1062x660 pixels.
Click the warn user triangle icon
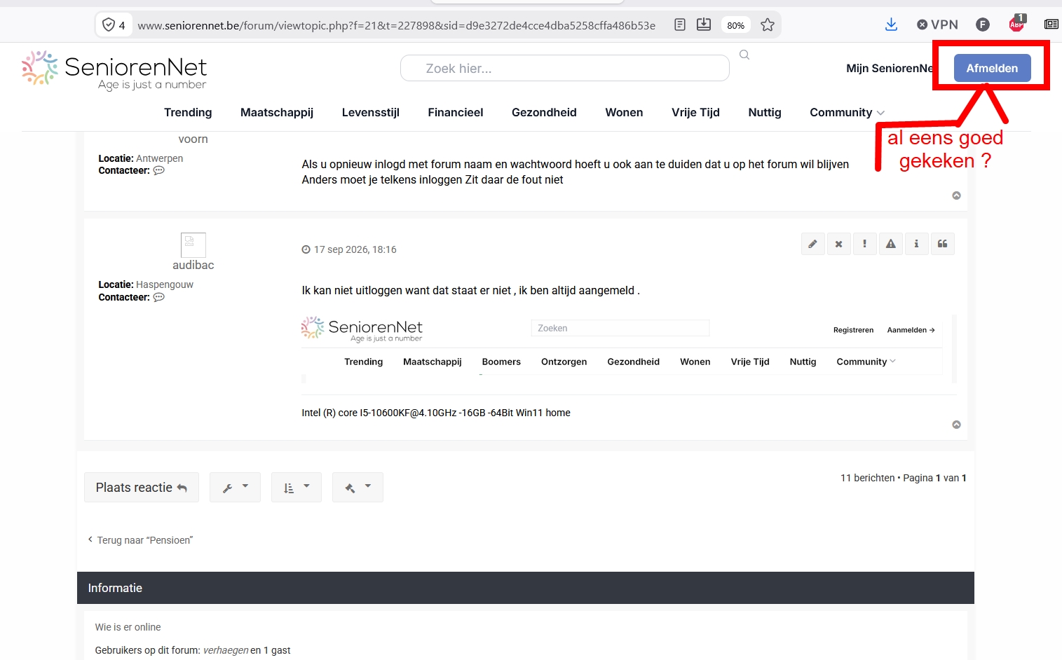890,244
